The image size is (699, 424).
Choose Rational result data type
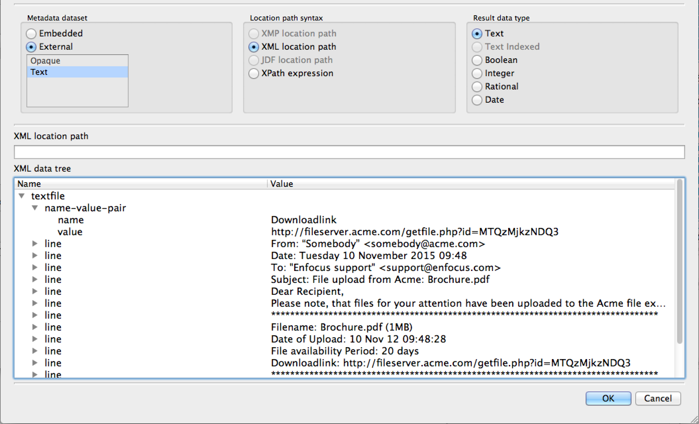pos(477,87)
